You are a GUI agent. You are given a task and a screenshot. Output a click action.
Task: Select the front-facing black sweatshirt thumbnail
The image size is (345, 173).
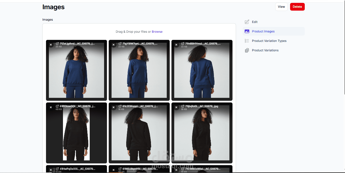coord(76,133)
